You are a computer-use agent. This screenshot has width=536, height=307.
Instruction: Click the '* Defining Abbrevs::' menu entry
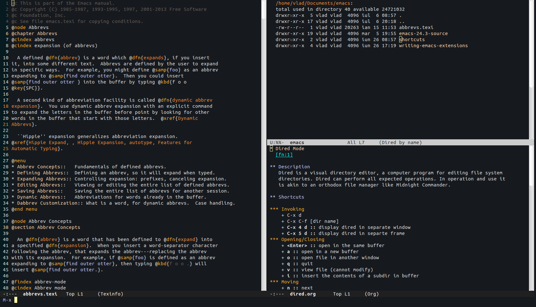[x=40, y=173]
